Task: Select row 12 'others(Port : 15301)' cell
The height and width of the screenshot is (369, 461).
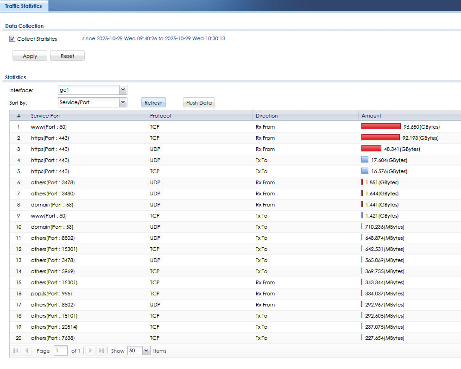Action: (54, 249)
